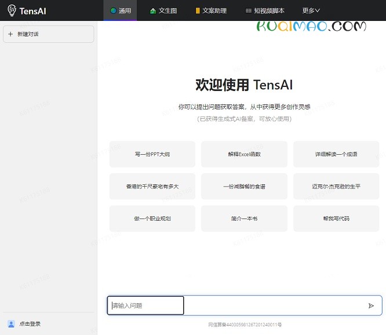Click the yellow note icon beside 文案助理
The height and width of the screenshot is (335, 386).
tap(198, 10)
